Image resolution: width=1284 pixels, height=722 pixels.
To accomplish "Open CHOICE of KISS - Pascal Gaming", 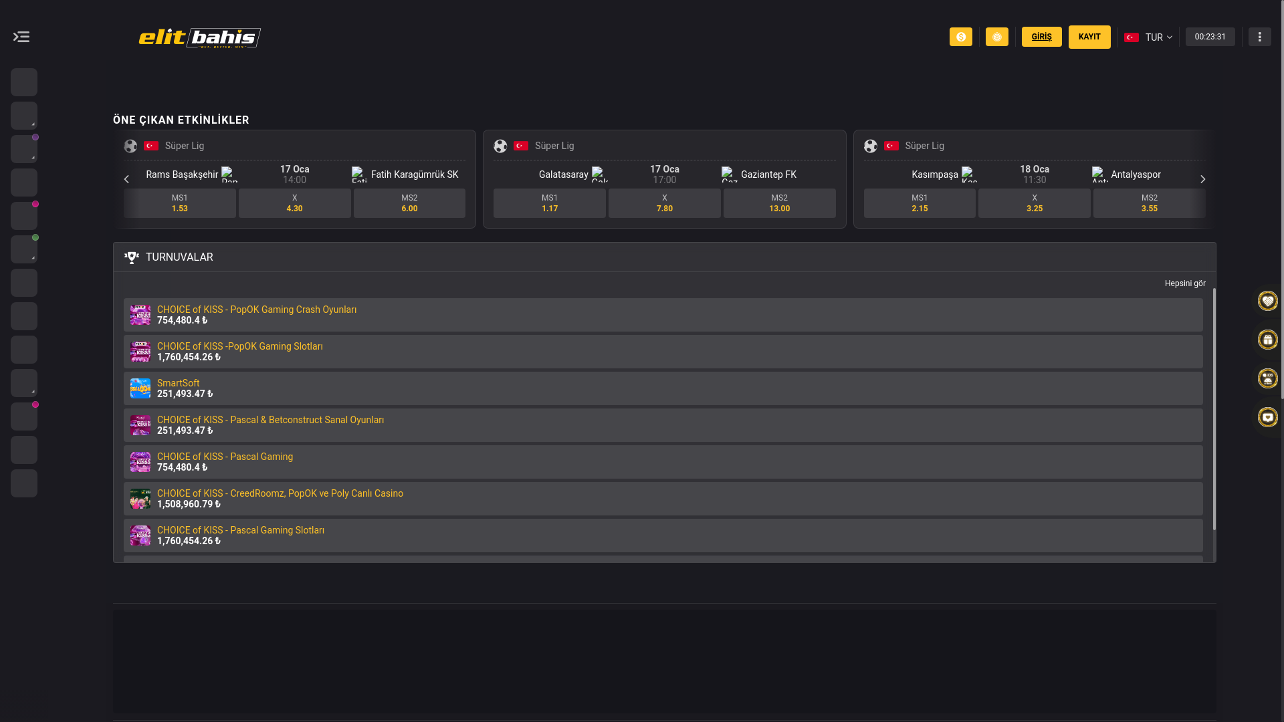I will click(663, 462).
